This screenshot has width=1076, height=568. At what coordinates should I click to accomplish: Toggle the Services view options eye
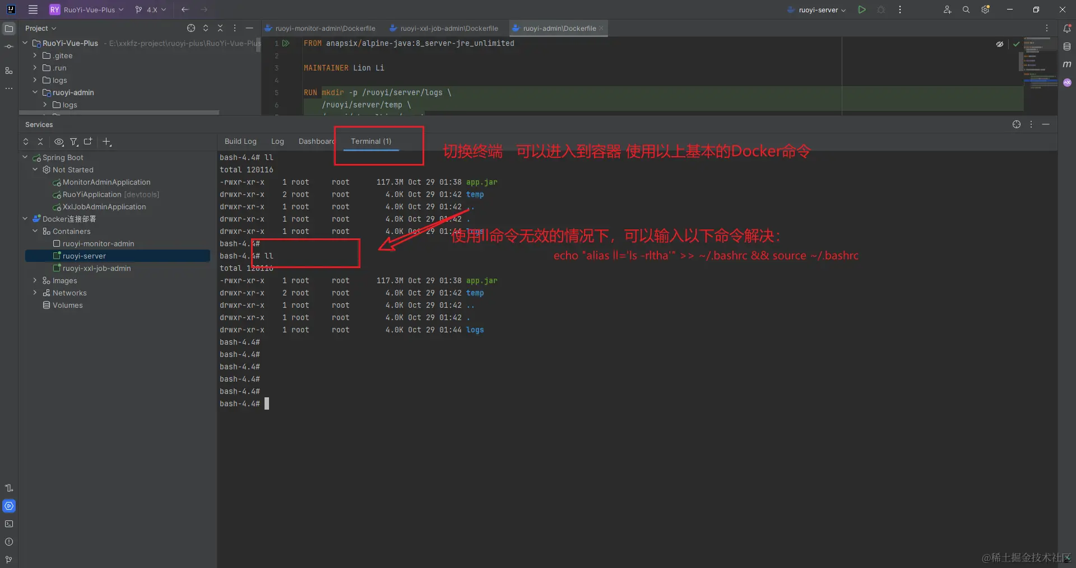(59, 142)
